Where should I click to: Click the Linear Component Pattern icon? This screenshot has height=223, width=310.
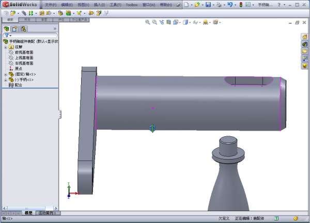coord(31,13)
